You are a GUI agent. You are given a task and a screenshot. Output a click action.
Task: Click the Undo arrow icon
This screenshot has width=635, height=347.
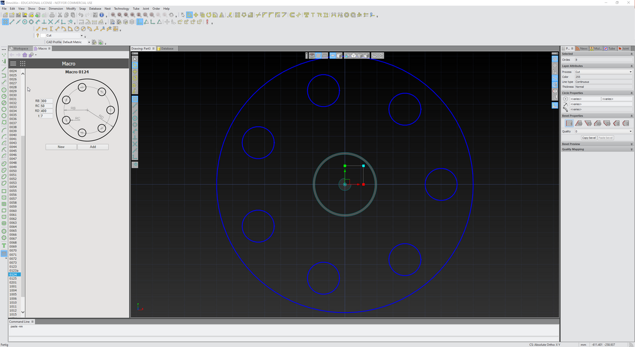tap(81, 15)
